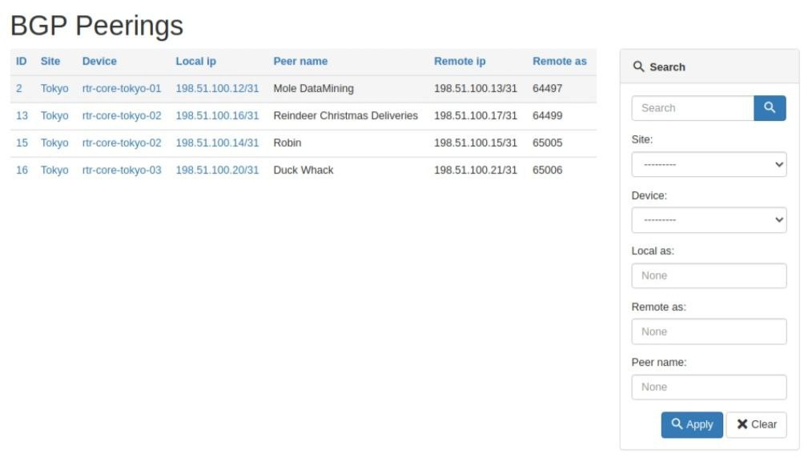This screenshot has height=457, width=812.
Task: Open the Device dropdown filter
Action: (x=709, y=220)
